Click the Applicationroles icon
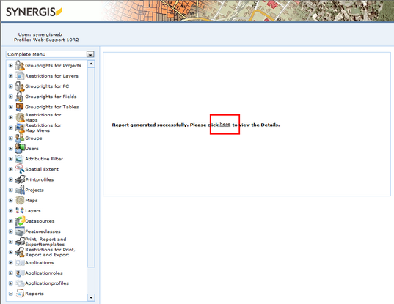The width and height of the screenshot is (394, 304). 20,273
